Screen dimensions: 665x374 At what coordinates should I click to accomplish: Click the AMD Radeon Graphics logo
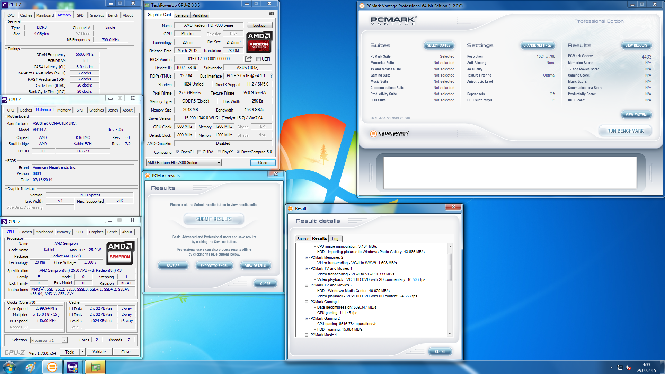[259, 42]
